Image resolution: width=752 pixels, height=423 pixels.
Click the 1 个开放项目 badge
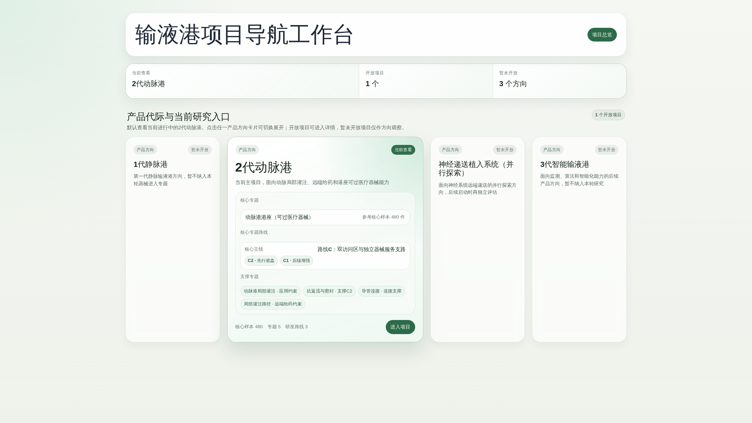(x=608, y=115)
